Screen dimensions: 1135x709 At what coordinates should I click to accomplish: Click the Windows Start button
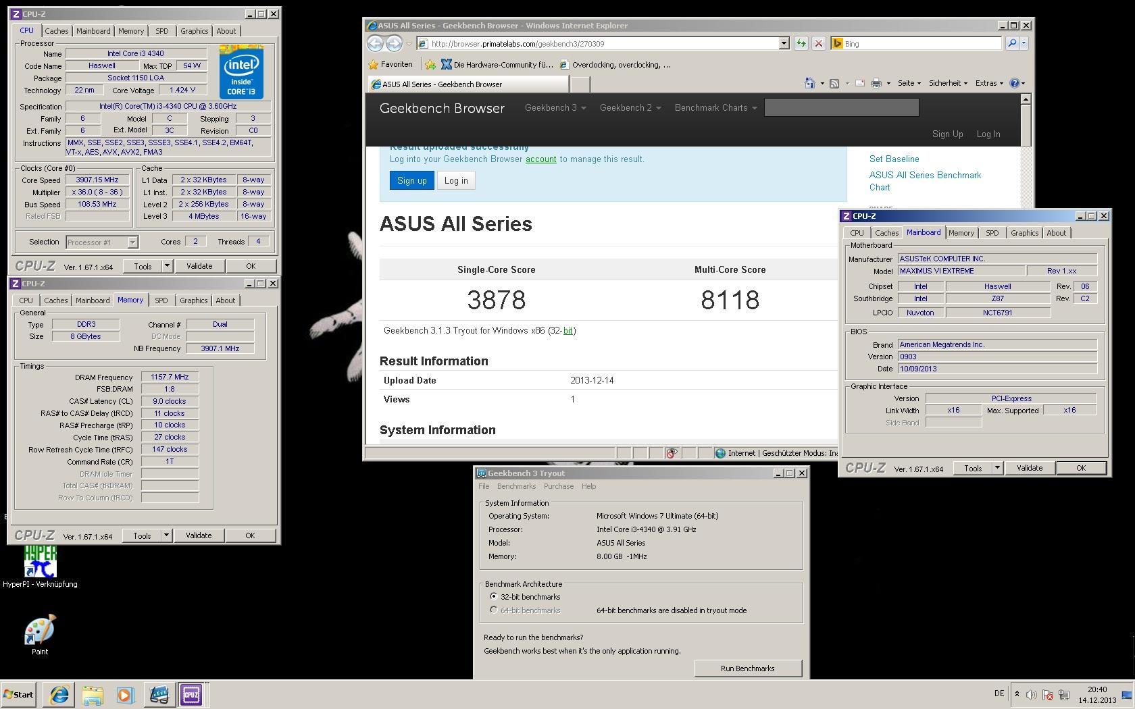(x=19, y=694)
